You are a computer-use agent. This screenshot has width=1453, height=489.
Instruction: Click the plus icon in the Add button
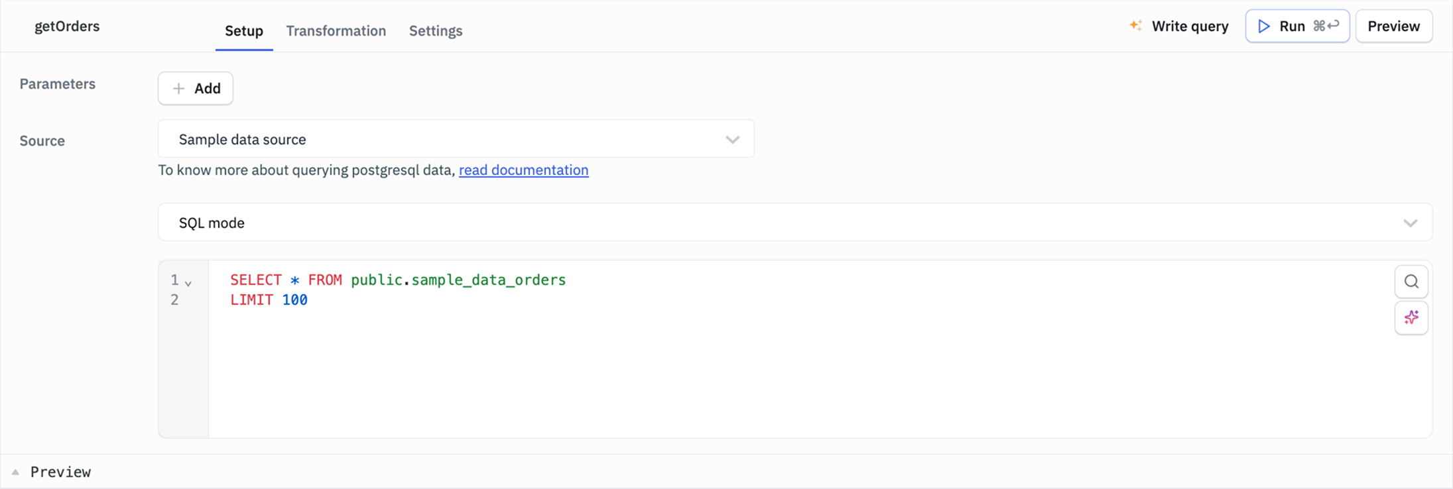click(x=178, y=88)
